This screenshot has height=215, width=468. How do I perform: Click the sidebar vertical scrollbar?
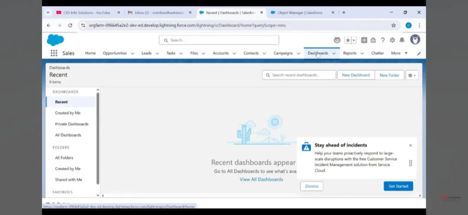coord(98,137)
